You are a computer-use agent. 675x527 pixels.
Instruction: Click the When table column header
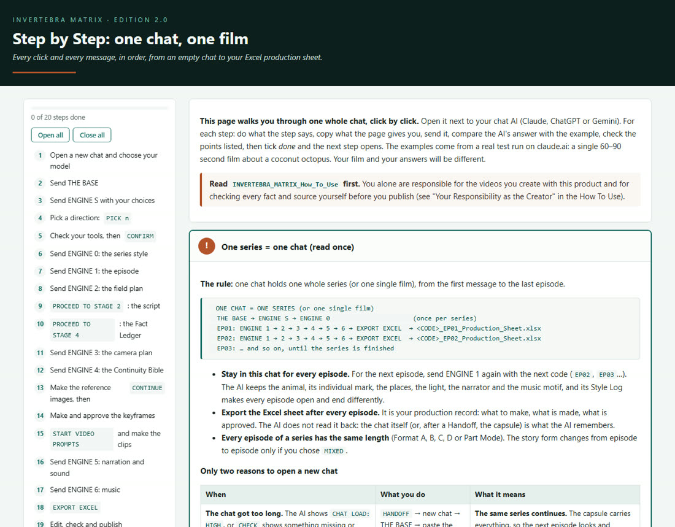[288, 494]
